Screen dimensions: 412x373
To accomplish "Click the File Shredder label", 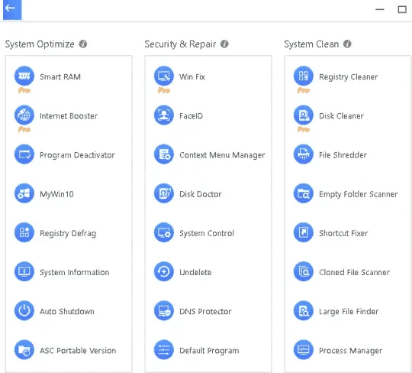I will 343,155.
